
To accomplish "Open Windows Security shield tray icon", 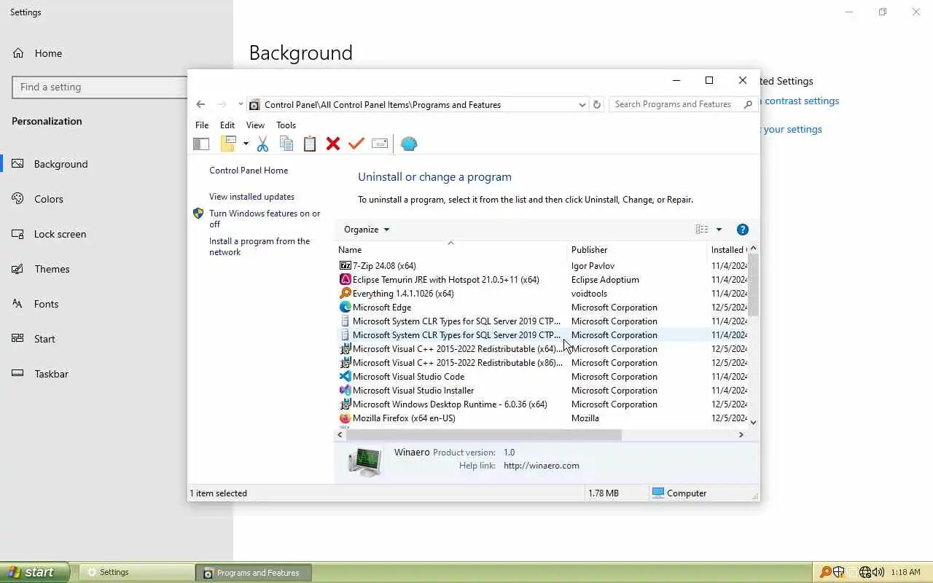I will (x=839, y=572).
